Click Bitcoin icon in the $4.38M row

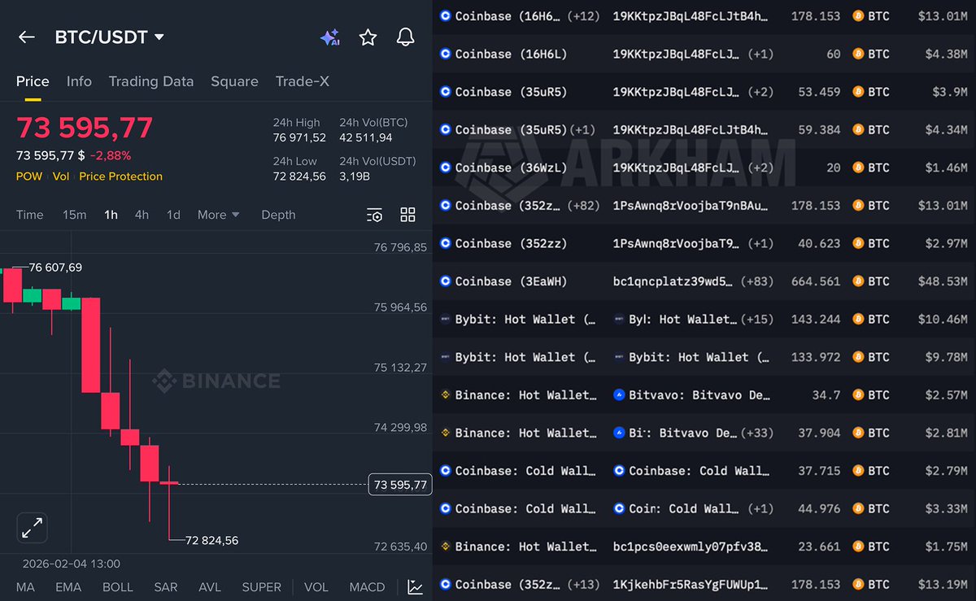coord(857,54)
